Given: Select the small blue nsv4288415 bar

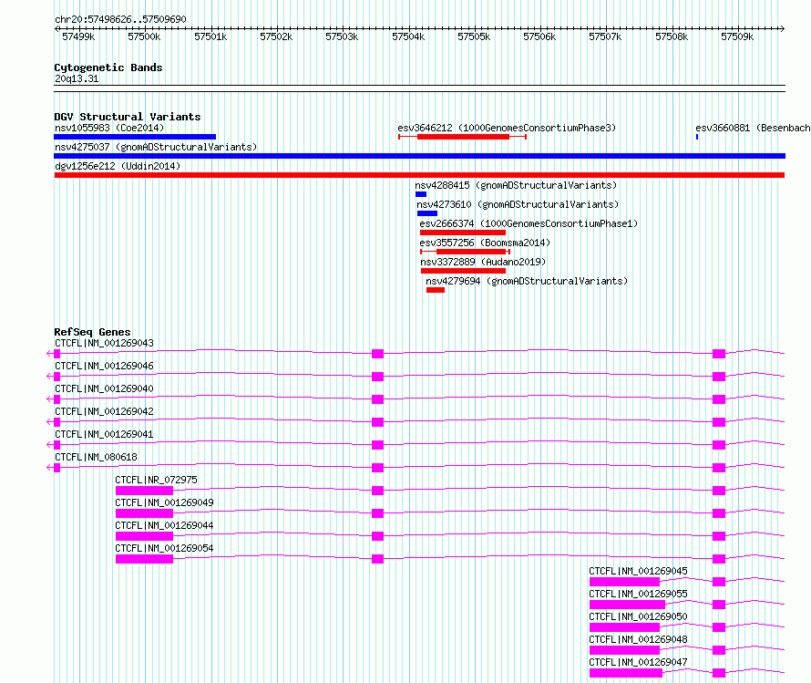Looking at the screenshot, I should 421,194.
